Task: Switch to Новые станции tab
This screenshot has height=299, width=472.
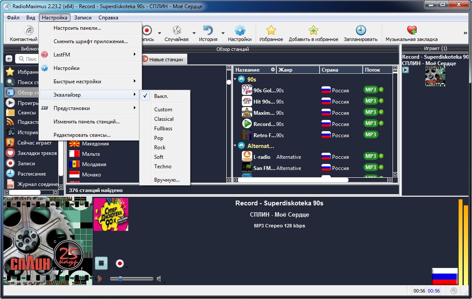Action: (x=165, y=60)
